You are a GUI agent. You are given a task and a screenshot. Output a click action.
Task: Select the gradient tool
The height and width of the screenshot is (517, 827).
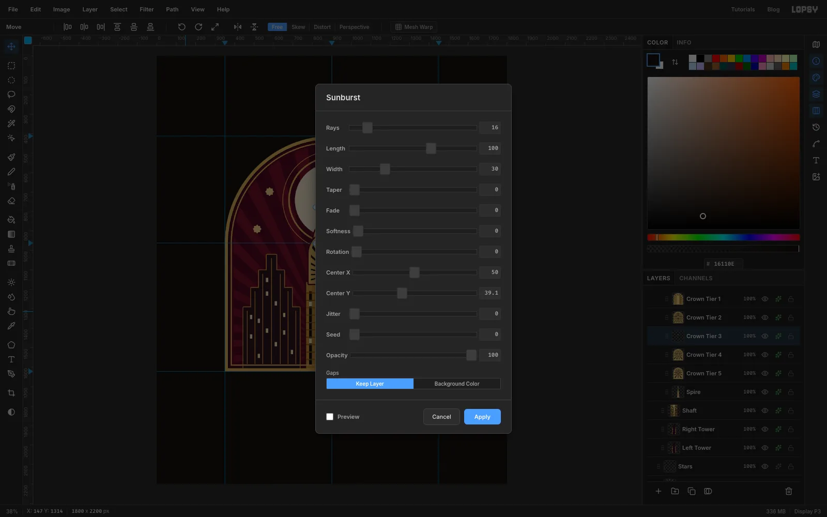[x=11, y=234]
